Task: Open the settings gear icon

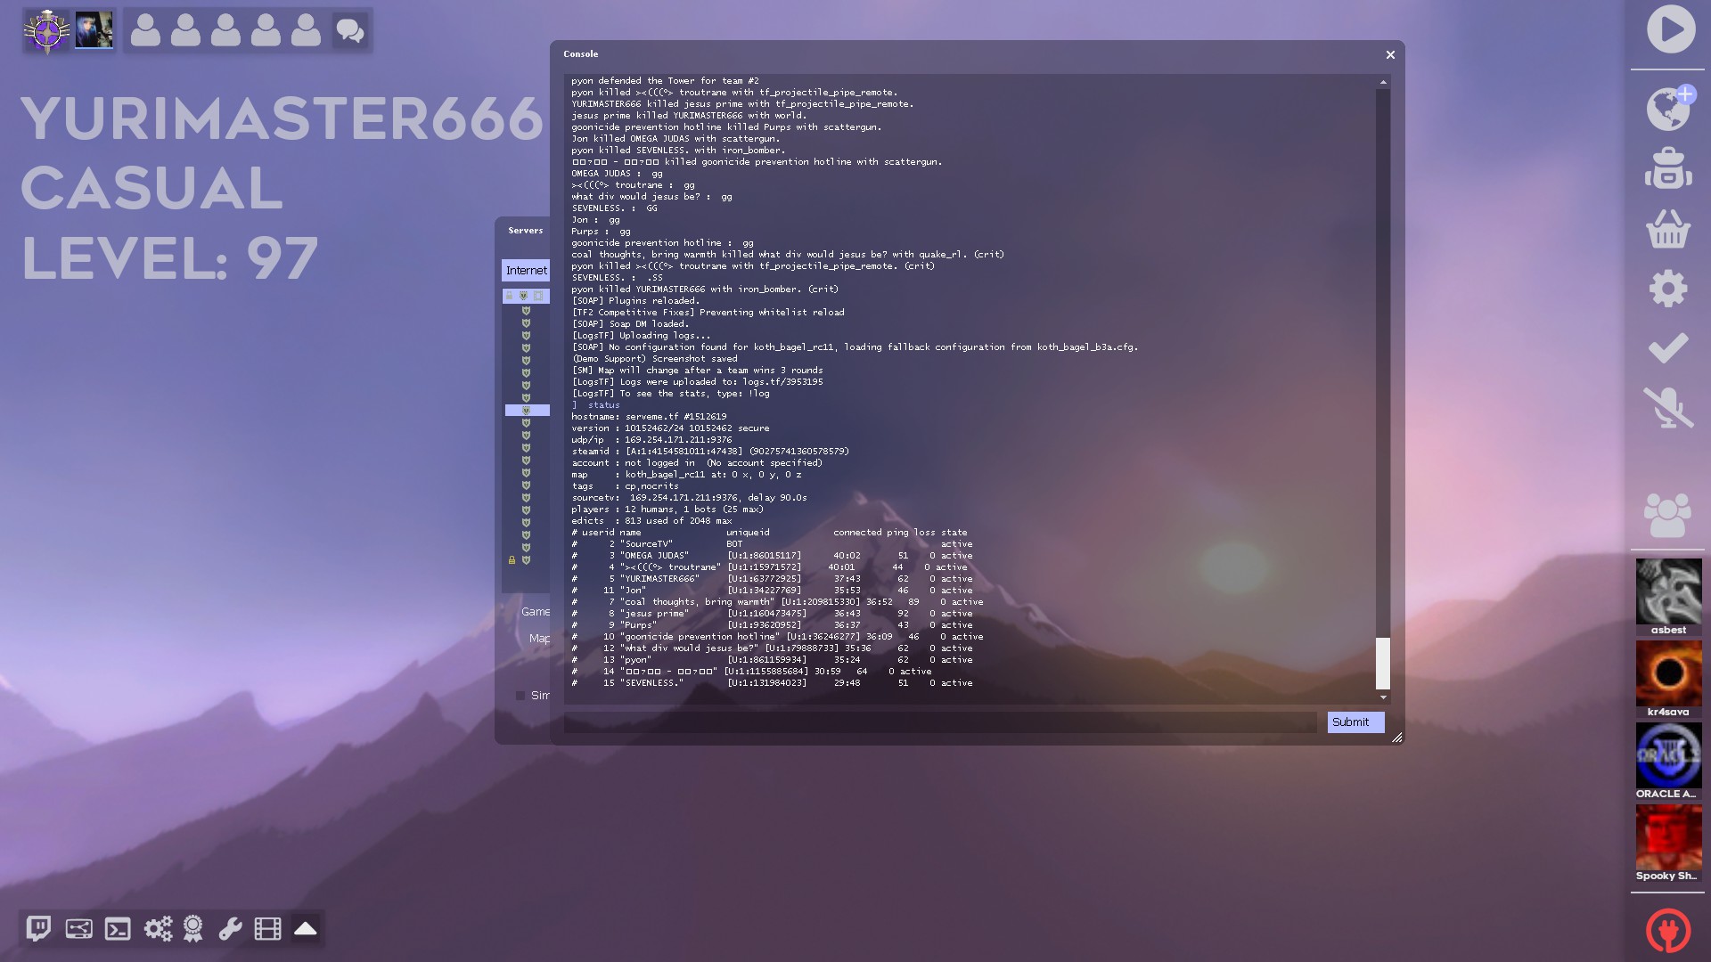Action: [1668, 289]
